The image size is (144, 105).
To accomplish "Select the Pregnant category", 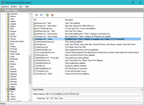I will [x=14, y=51].
